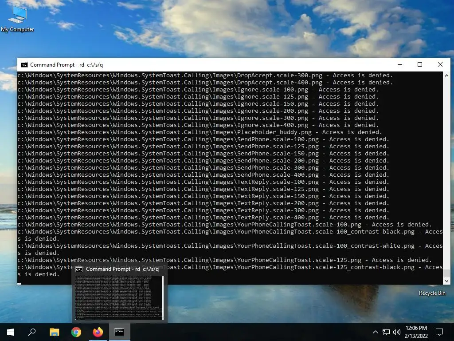The width and height of the screenshot is (454, 341).
Task: Select the Command Prompt preview thumbnail
Action: click(119, 298)
